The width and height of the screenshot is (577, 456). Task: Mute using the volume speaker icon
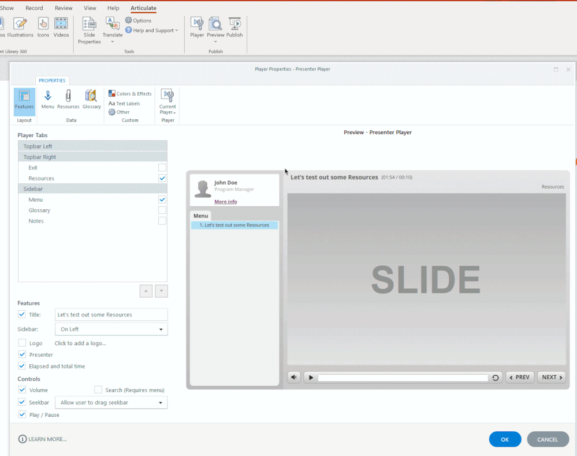(294, 378)
